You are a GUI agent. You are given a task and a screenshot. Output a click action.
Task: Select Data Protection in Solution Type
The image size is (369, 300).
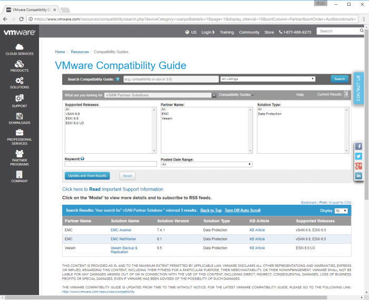pos(270,114)
